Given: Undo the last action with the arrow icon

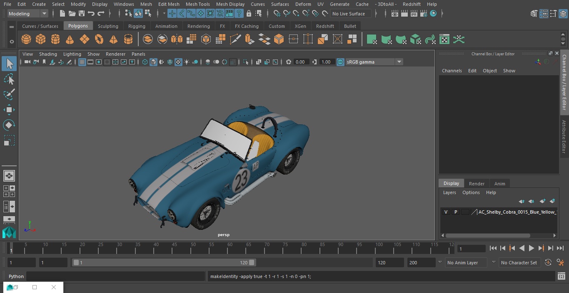Looking at the screenshot, I should click(x=91, y=14).
